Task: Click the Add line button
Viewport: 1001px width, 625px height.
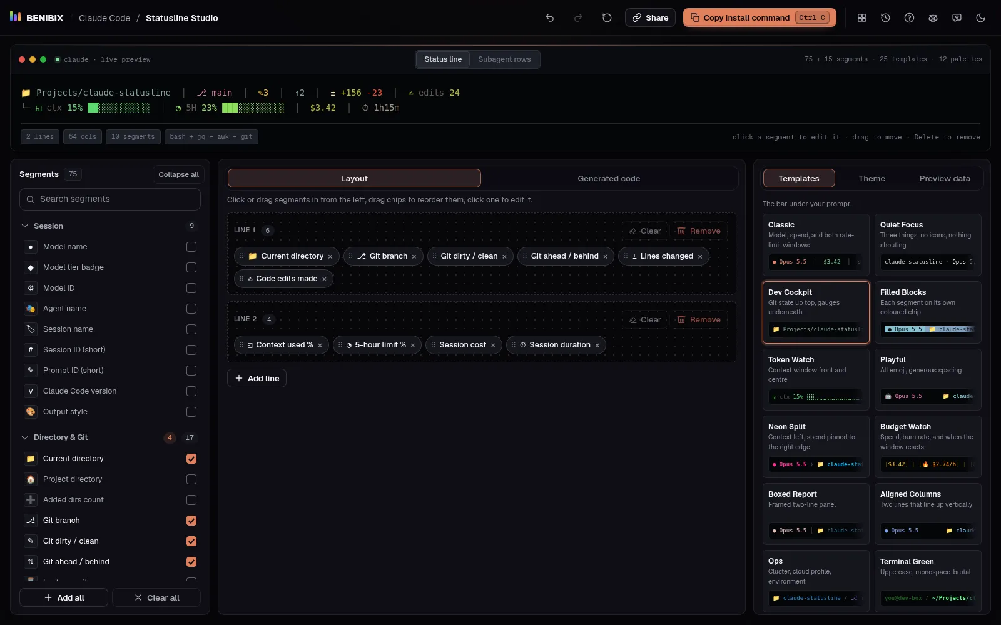Action: coord(257,378)
